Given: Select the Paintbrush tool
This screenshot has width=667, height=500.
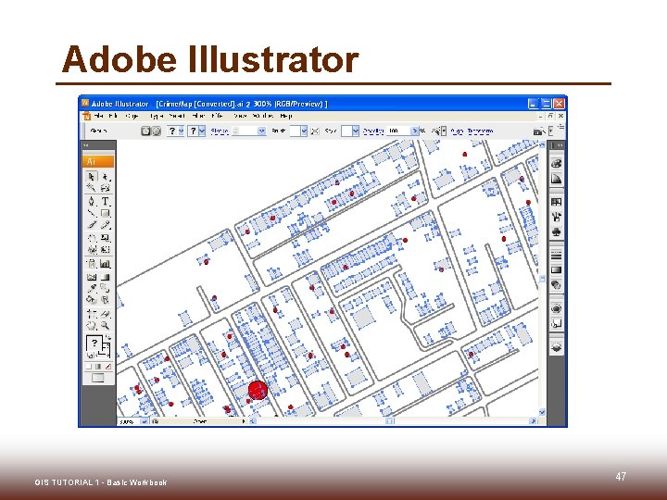Looking at the screenshot, I should 91,224.
